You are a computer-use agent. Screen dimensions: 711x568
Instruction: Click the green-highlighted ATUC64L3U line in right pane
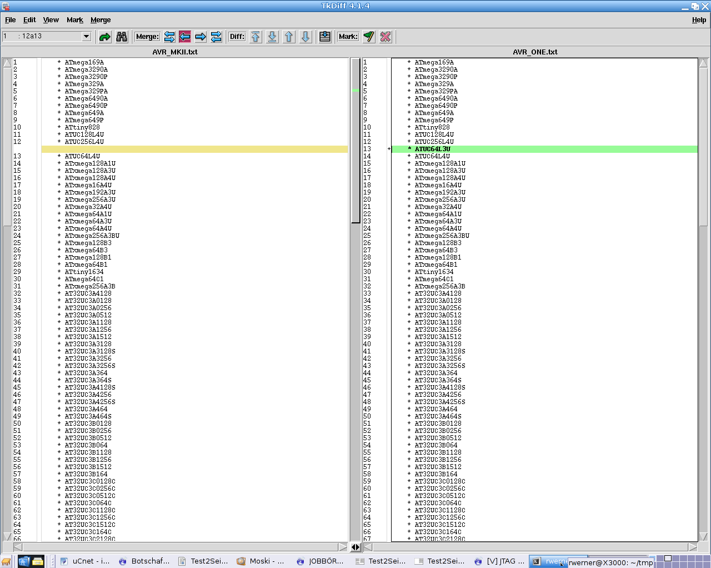[544, 149]
